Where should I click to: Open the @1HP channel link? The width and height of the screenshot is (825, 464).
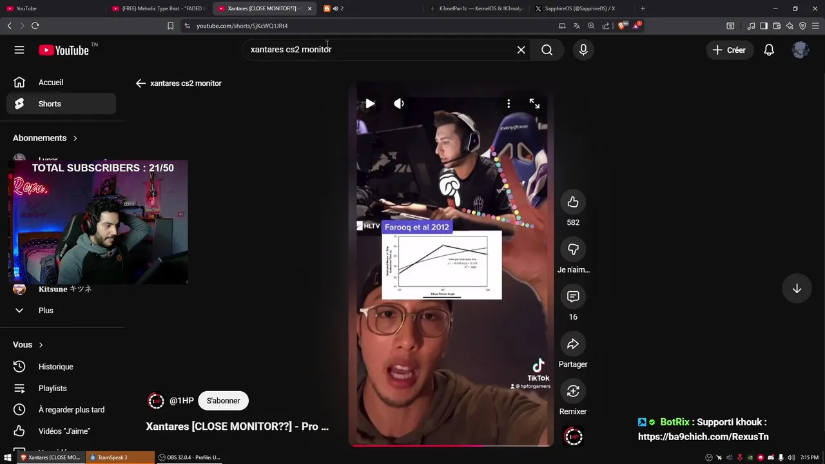coord(182,401)
